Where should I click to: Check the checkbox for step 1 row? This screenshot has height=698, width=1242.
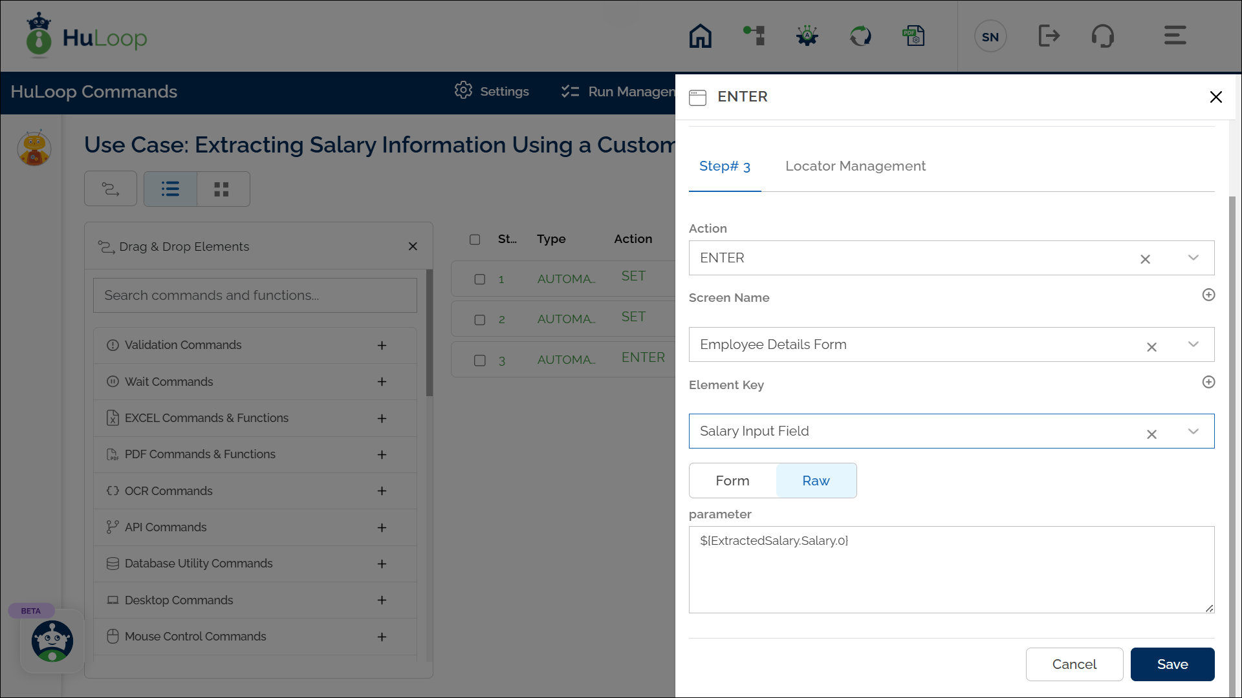click(480, 279)
